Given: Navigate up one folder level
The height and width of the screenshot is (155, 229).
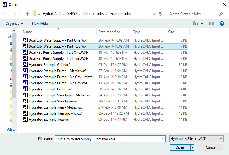Looking at the screenshot, I should (x=27, y=14).
